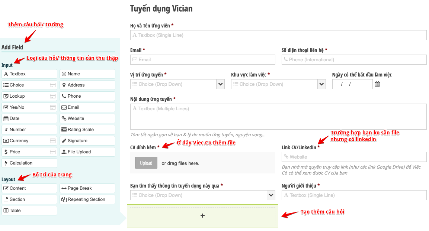
Task: Select the CV đính kèm label
Action: click(143, 147)
